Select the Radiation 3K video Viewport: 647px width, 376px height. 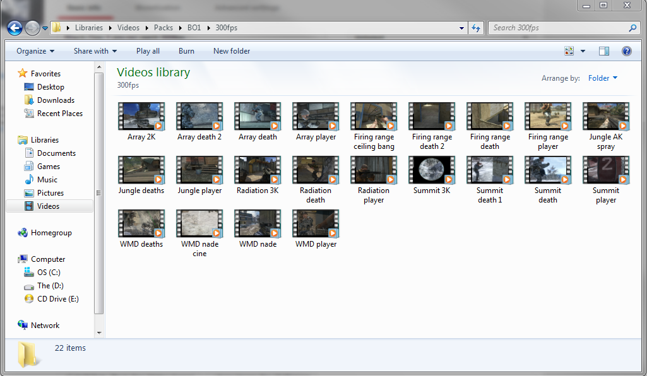pos(258,175)
